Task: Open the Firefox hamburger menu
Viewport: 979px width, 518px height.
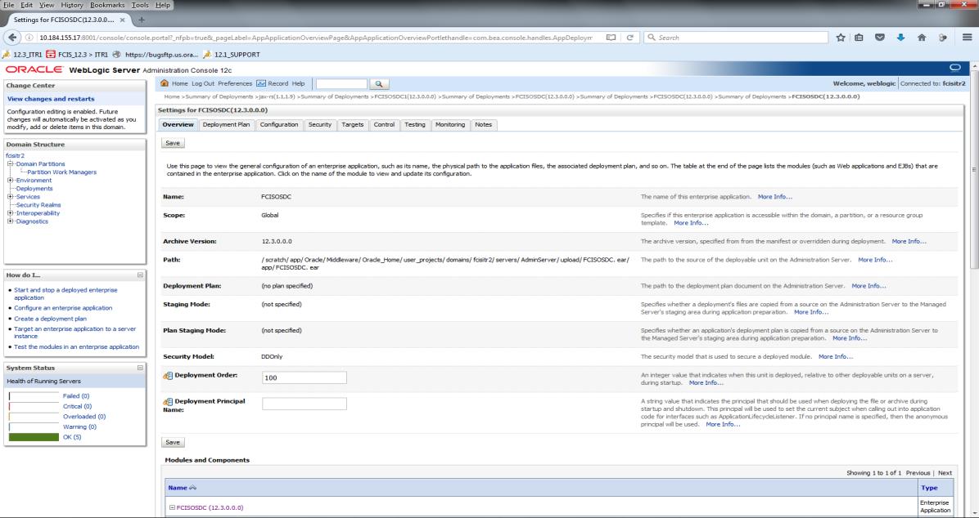Action: click(x=967, y=38)
